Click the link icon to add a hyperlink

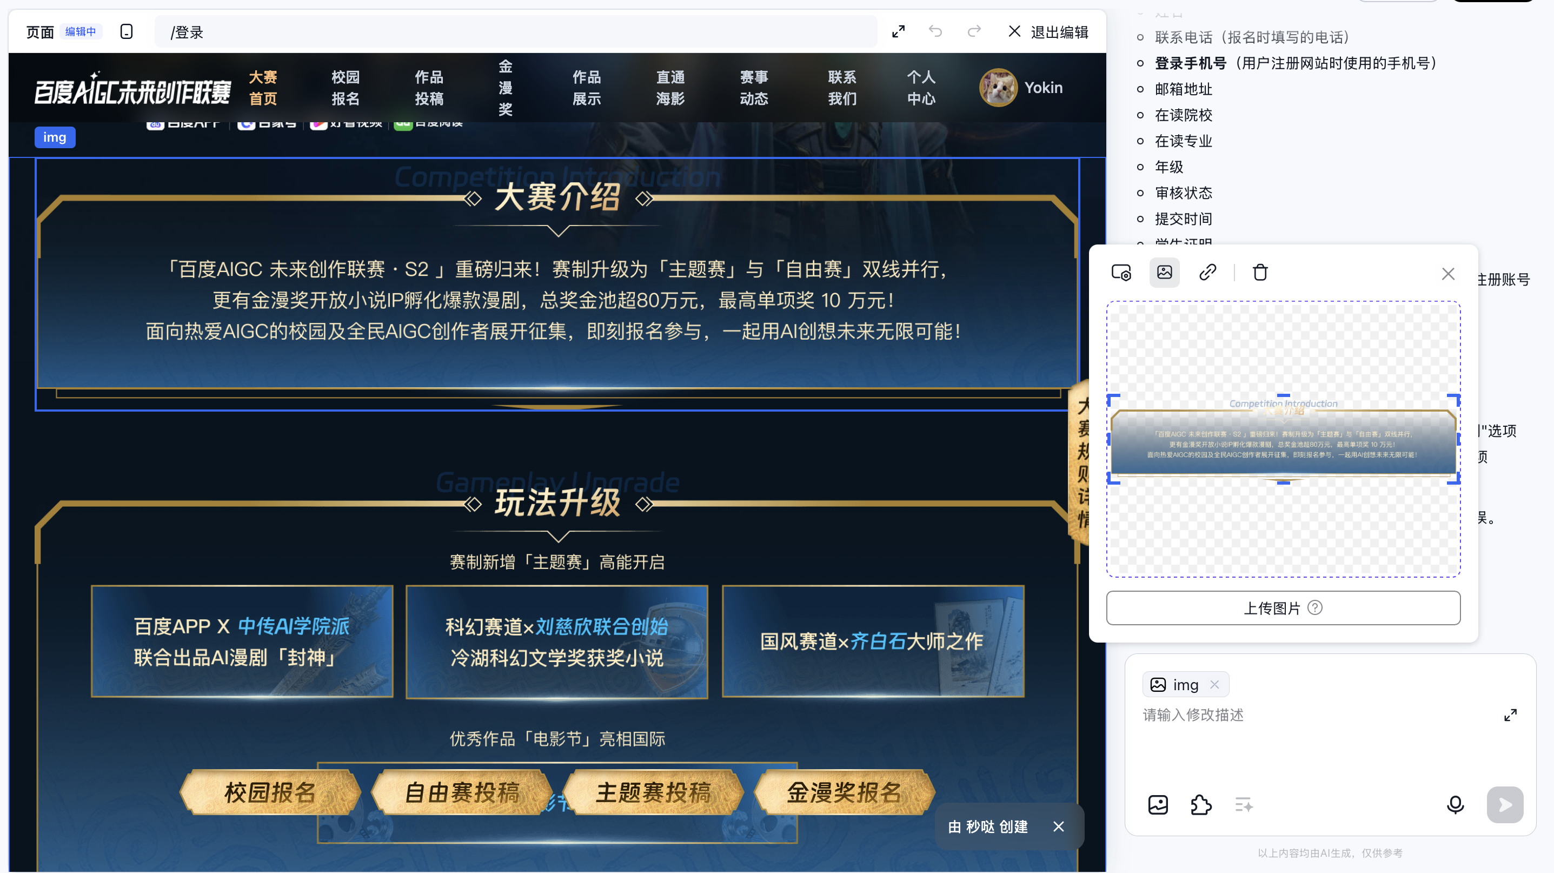[x=1207, y=273]
